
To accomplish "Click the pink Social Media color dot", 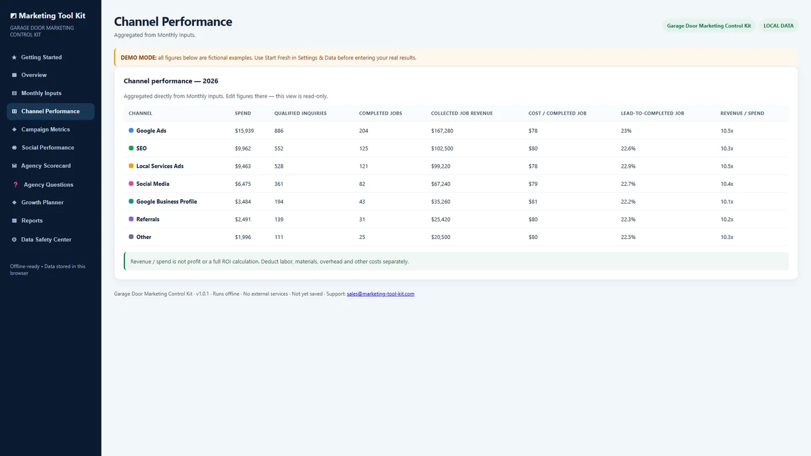I will click(131, 183).
